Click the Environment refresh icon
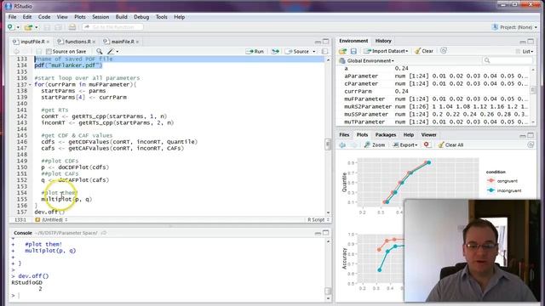This screenshot has height=306, width=545. (443, 51)
